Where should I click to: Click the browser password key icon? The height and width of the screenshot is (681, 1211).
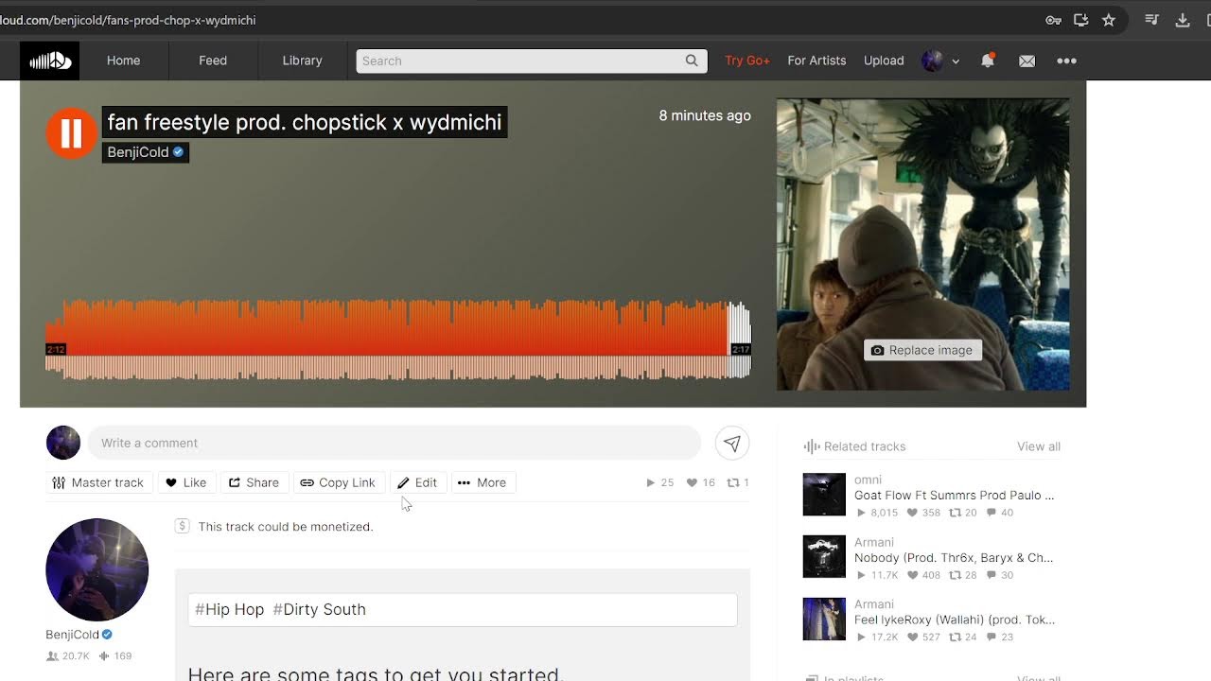(x=1053, y=20)
